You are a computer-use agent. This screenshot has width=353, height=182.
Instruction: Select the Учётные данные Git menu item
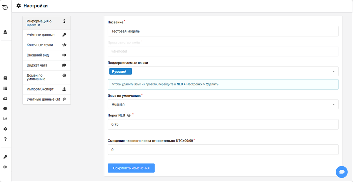pyautogui.click(x=46, y=99)
